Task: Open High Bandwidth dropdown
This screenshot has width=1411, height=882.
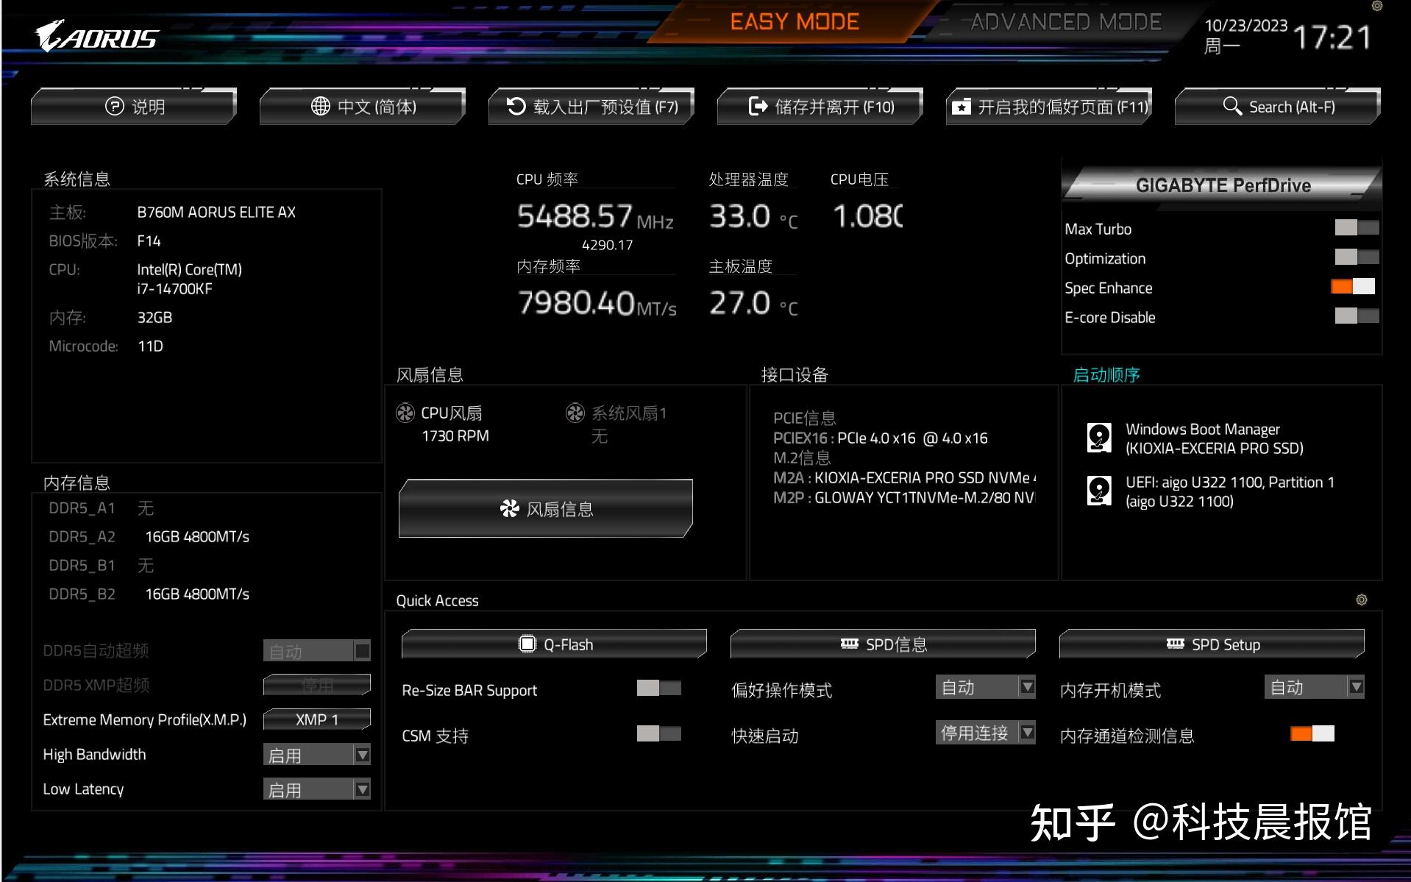Action: coord(317,755)
